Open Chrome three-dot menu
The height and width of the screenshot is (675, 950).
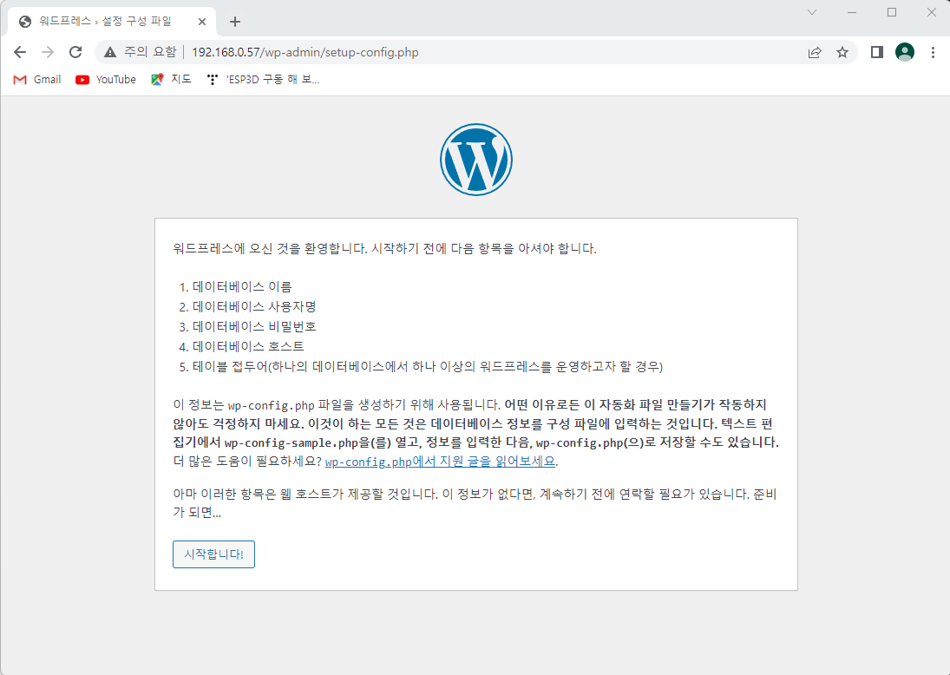pos(933,52)
